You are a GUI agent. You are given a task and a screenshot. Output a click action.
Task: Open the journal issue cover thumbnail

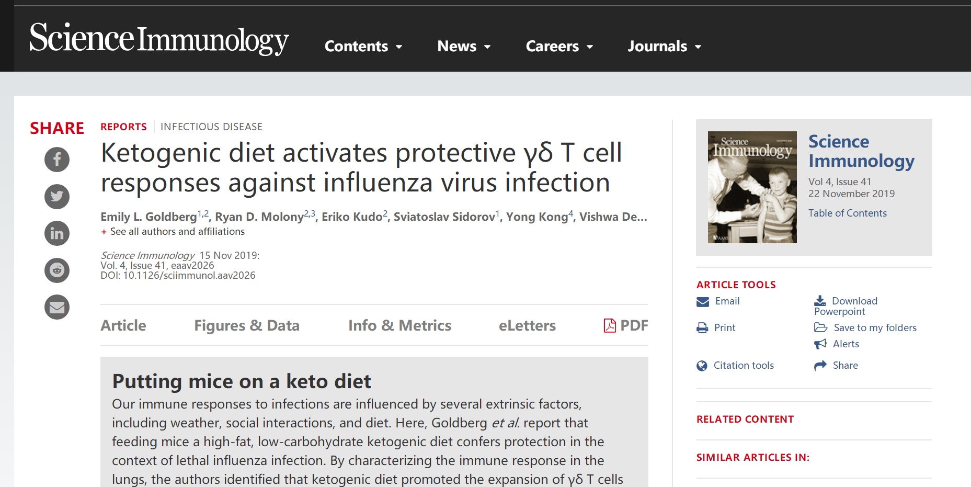752,187
